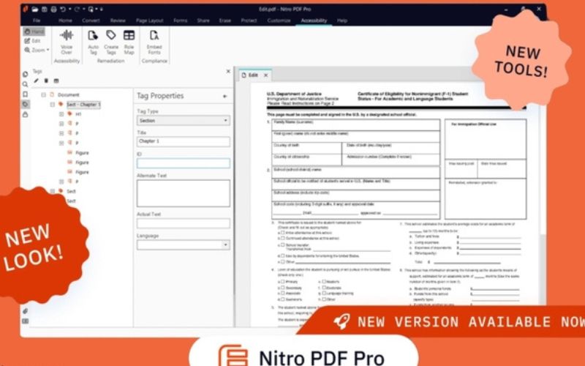
Task: Check the Language training checkbox in form
Action: click(324, 294)
